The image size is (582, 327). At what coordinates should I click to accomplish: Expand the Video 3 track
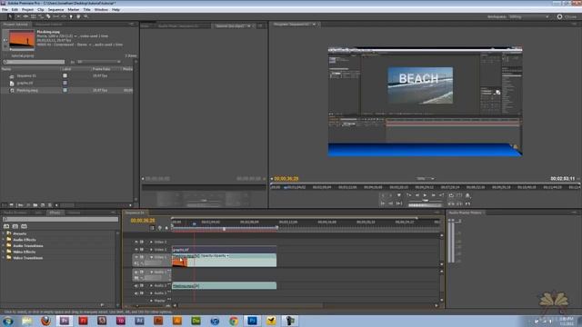coord(151,242)
